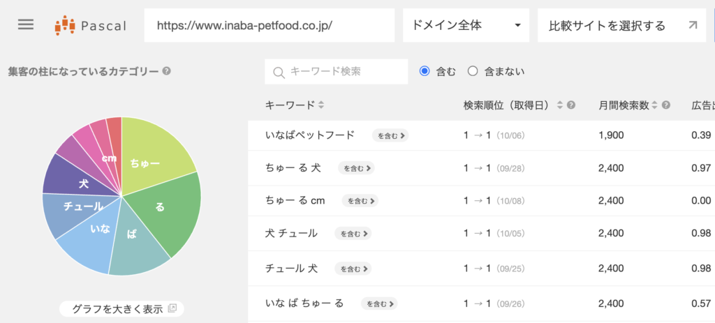Expand を含む for いな ば ちゅー る
This screenshot has height=323, width=715.
(x=379, y=303)
